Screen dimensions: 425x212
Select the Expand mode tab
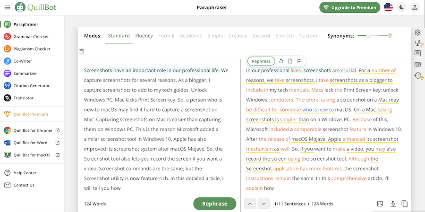(x=261, y=36)
